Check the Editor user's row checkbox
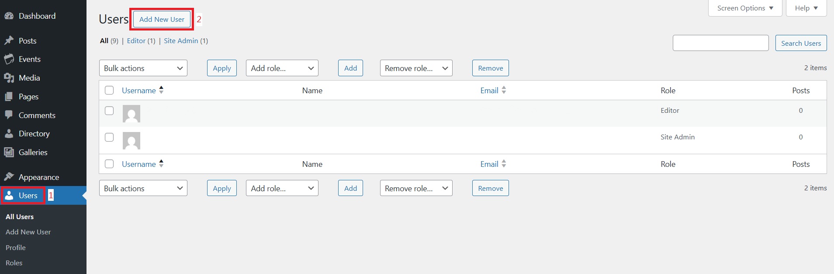Viewport: 834px width, 274px height. (109, 111)
